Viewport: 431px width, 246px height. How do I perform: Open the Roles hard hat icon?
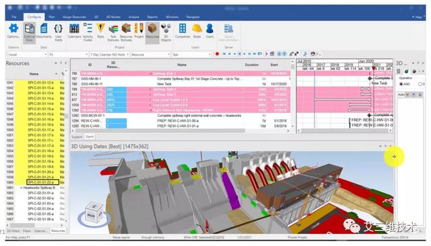(x=197, y=31)
